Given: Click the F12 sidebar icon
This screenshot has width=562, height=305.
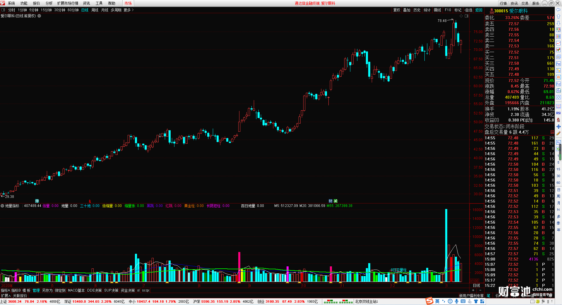Looking at the screenshot, I should tap(558, 84).
